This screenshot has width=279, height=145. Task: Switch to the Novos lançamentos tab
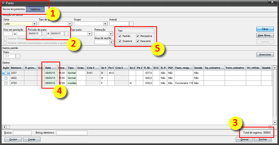point(14,9)
